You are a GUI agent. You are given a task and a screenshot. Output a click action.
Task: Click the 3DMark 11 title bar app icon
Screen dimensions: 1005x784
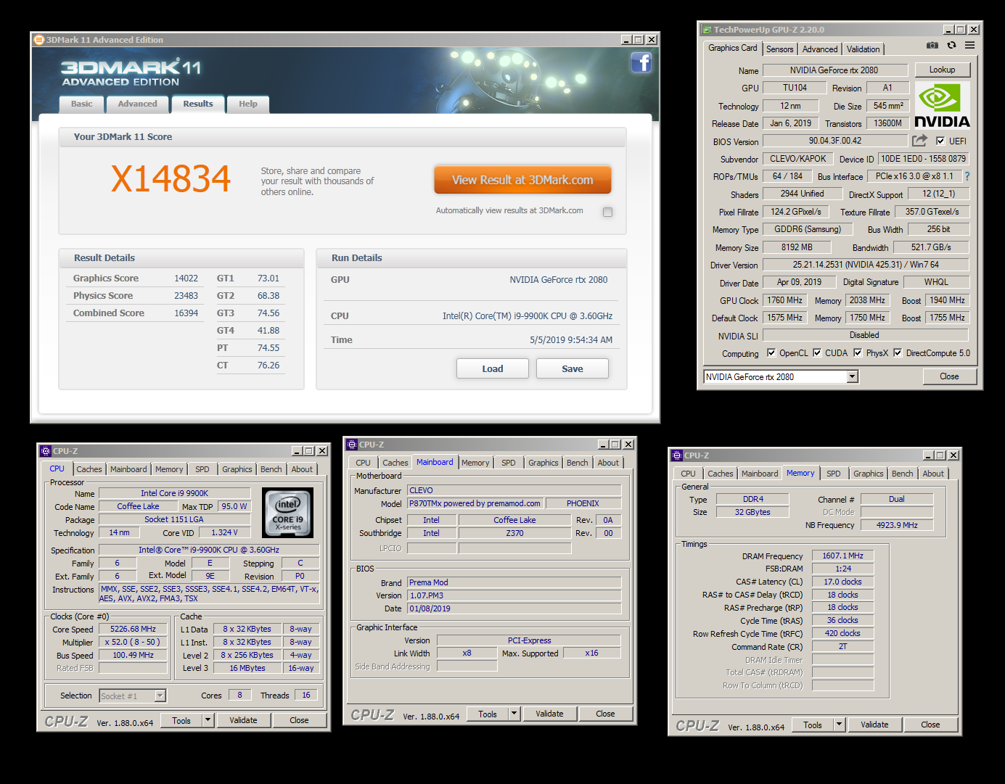click(x=39, y=40)
